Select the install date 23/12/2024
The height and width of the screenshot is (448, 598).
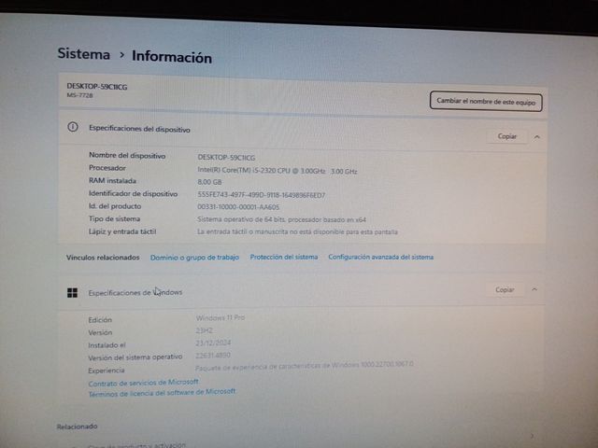(x=213, y=343)
